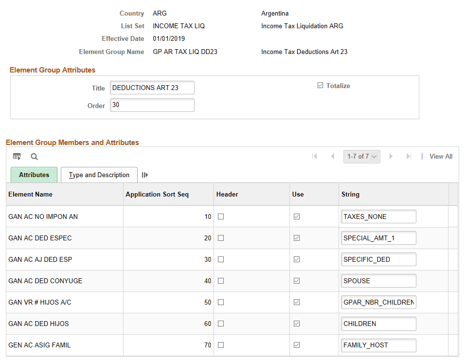The image size is (466, 362).
Task: Jump to last row arrow icon
Action: [x=409, y=156]
